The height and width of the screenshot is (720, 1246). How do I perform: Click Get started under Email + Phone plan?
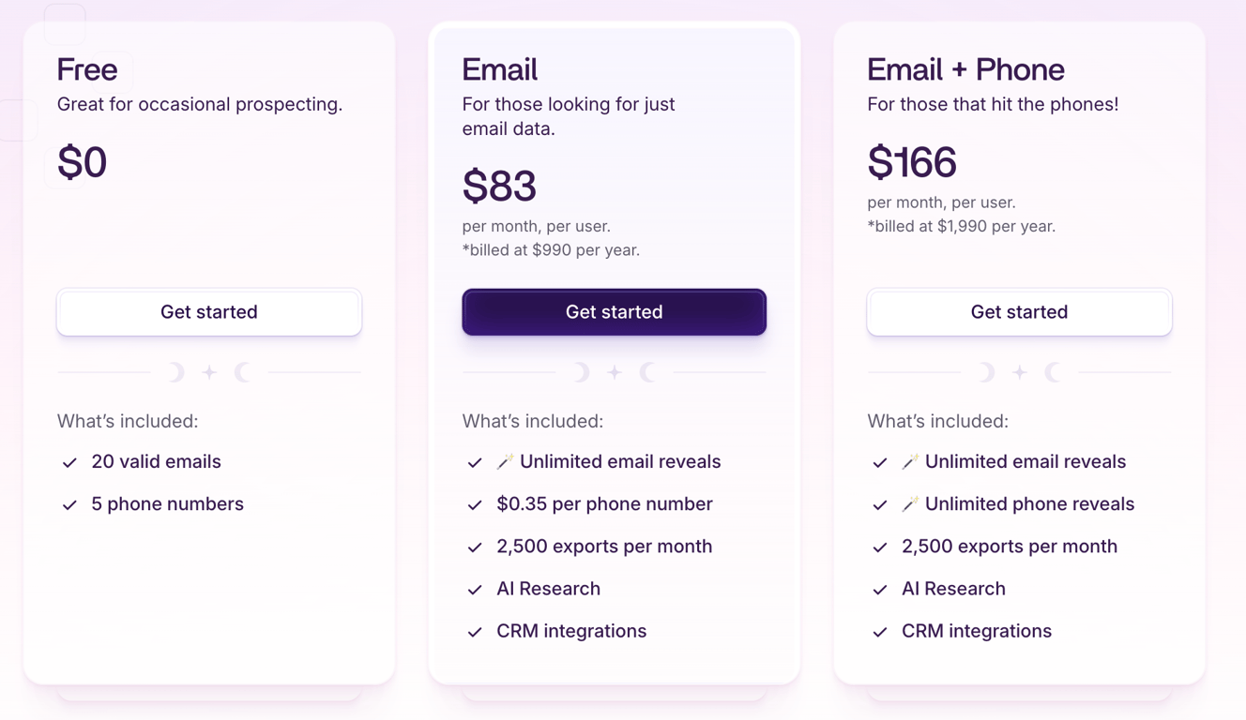click(x=1019, y=312)
